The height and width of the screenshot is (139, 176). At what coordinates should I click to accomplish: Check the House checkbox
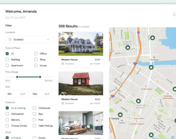coord(36,65)
